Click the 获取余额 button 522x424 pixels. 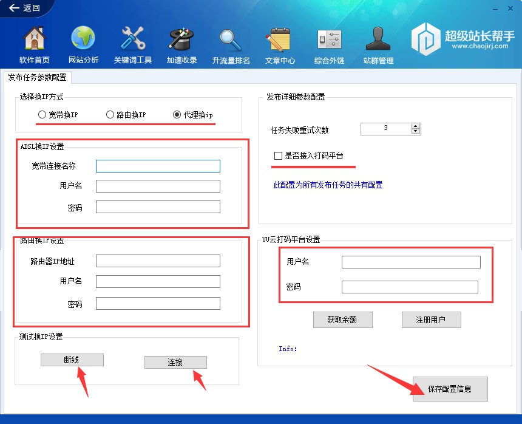click(x=342, y=320)
